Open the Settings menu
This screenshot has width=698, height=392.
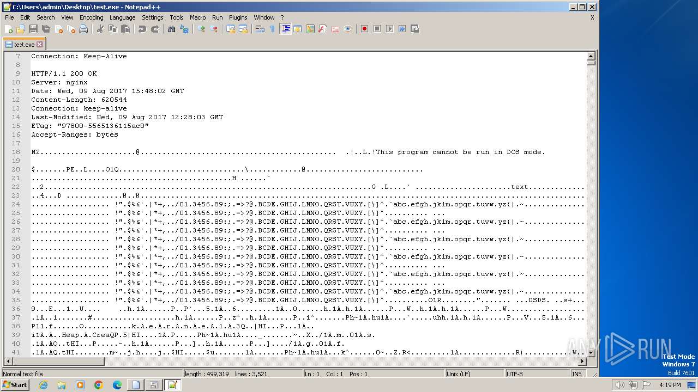[152, 17]
